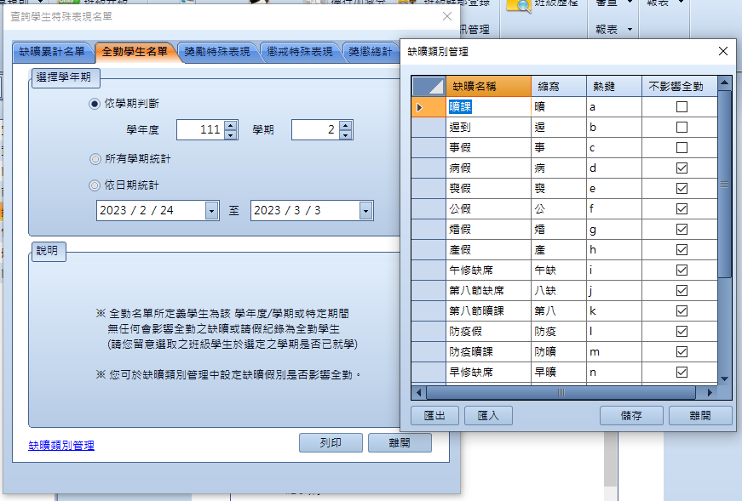Click the grid's vertical scrollbar down arrow

724,379
